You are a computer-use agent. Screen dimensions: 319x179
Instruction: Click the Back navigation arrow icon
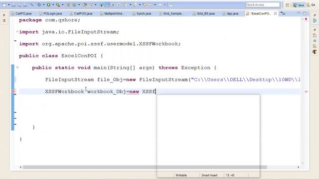point(151,5)
